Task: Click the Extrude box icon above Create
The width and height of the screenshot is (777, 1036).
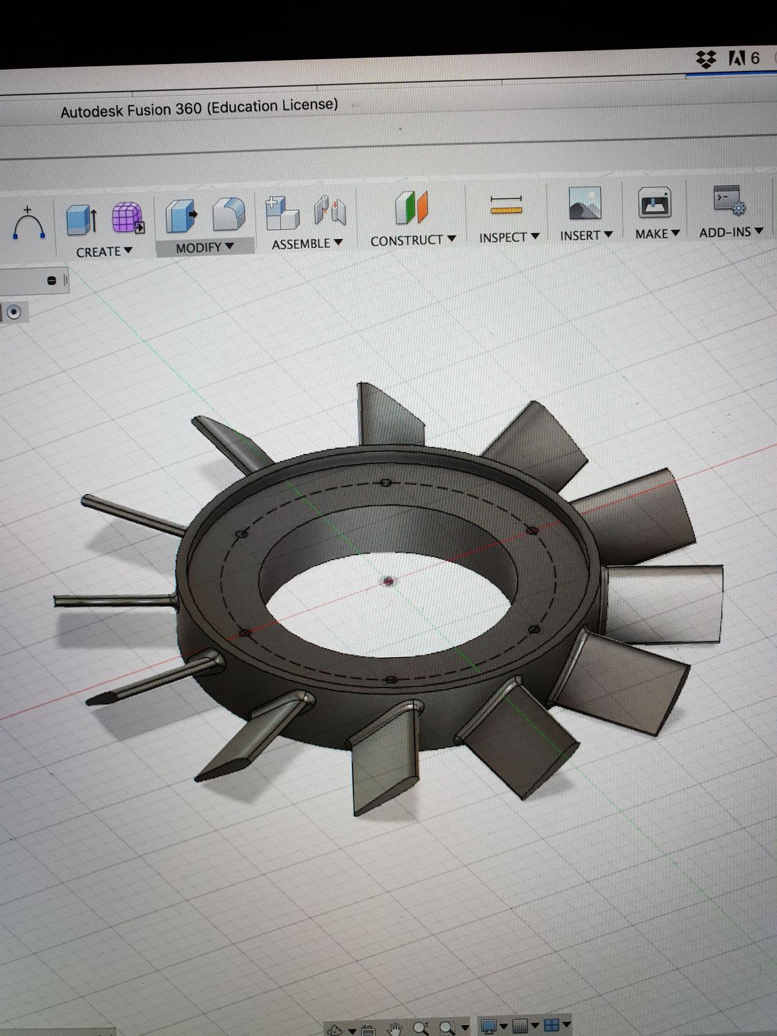Action: coord(81,220)
